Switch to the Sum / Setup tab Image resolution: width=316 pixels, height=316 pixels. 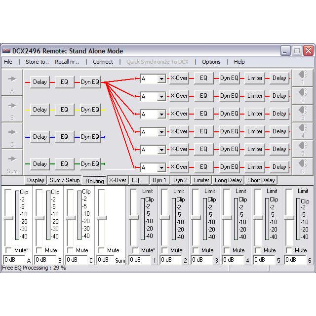(65, 180)
